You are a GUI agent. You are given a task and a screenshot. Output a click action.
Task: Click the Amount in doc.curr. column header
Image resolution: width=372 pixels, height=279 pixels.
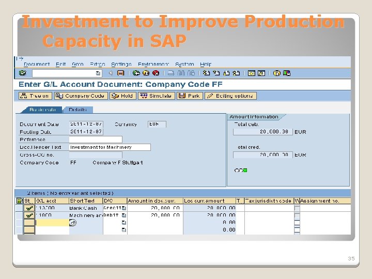pos(155,200)
